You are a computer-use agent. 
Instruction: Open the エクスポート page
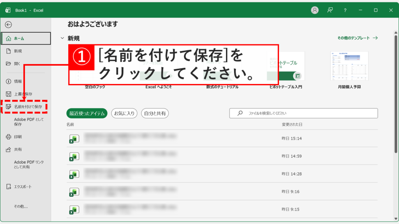[x=23, y=187]
